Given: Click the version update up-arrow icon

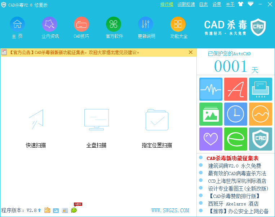Looking at the screenshot, I should coord(39,210).
